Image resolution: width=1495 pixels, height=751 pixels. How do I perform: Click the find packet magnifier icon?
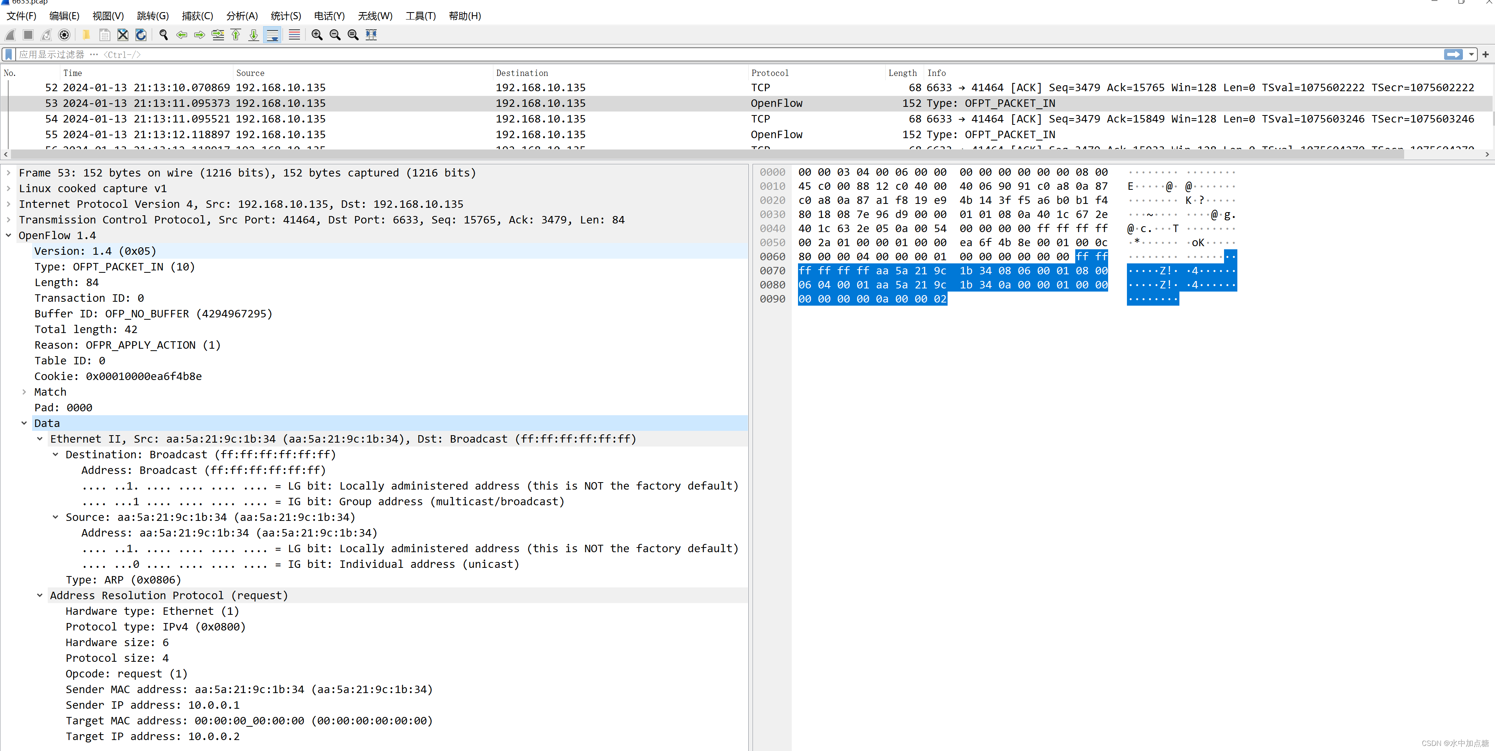pos(164,35)
